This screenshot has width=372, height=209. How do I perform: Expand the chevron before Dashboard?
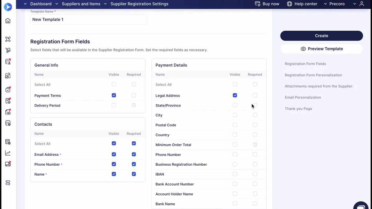25,4
